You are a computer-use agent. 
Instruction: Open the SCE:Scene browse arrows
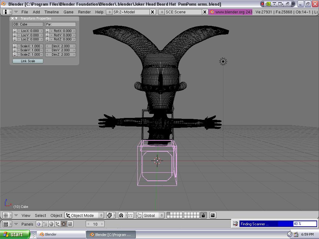pyautogui.click(x=162, y=12)
